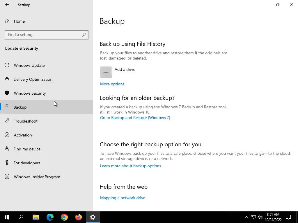Click the Help from the web heading

[x=123, y=187]
